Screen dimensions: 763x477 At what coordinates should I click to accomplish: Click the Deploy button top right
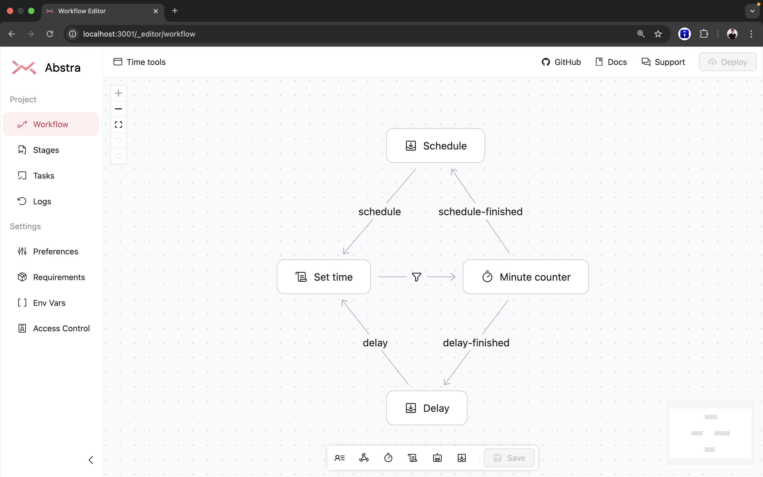(729, 61)
